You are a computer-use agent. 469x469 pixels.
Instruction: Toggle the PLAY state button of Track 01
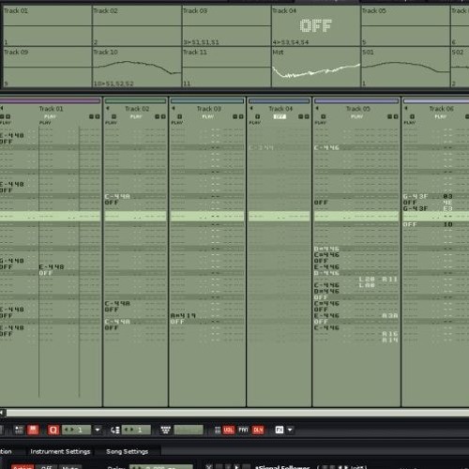tap(50, 116)
